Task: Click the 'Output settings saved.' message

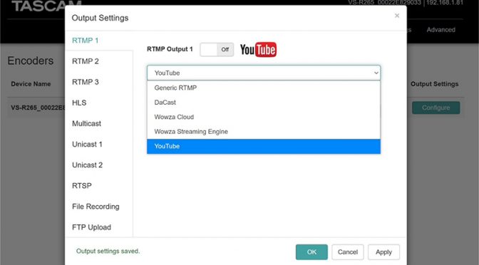Action: point(108,251)
